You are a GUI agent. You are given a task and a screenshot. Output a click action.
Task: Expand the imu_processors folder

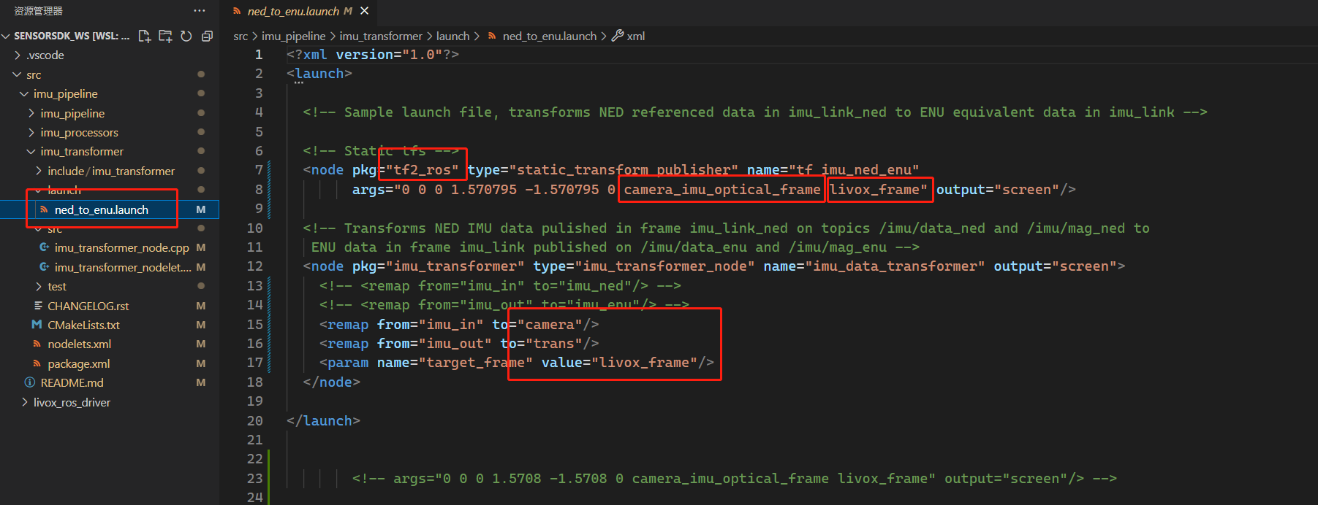tap(31, 132)
